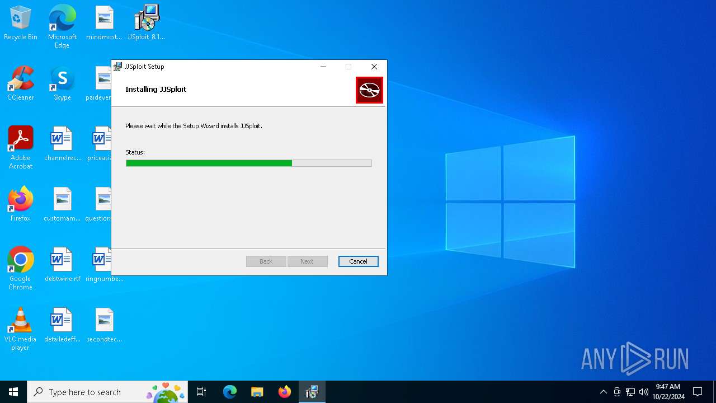
Task: Select the customam image file icon
Action: pos(62,204)
